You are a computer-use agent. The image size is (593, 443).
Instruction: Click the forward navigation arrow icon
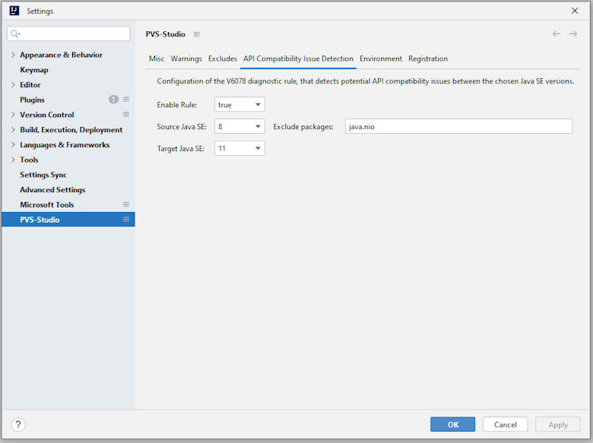click(x=573, y=34)
